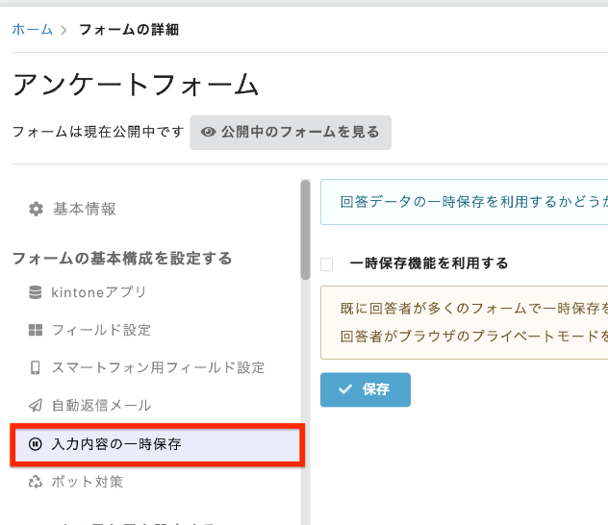Click 公開中のフォームを見る button

click(291, 132)
